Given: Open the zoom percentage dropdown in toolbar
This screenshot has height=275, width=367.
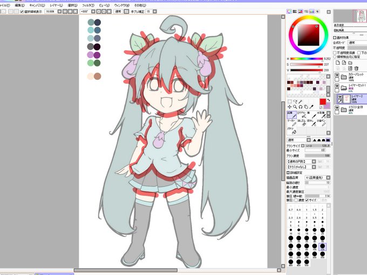Looking at the screenshot, I should pyautogui.click(x=60, y=11).
